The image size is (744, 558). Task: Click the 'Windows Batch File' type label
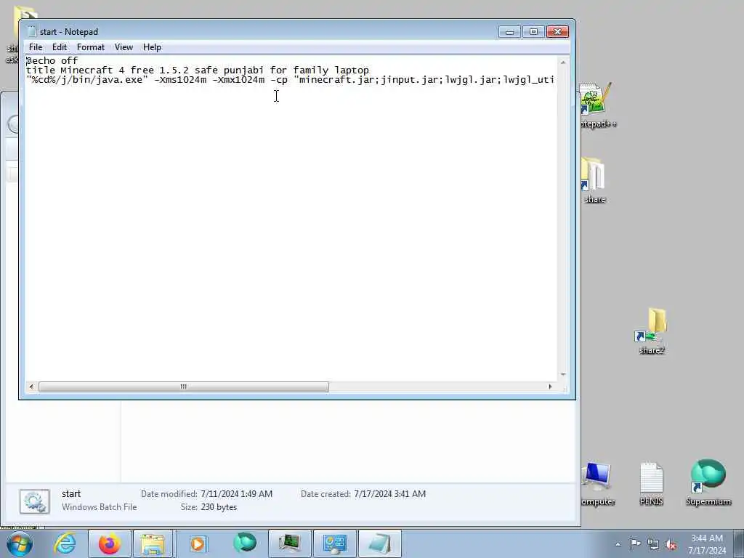tap(99, 506)
